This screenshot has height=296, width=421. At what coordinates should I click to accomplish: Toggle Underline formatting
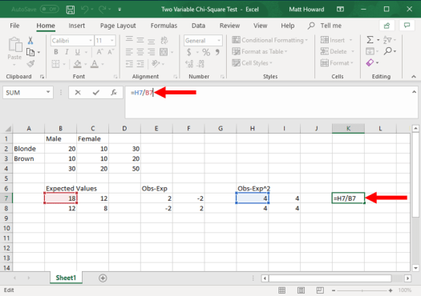pos(78,52)
